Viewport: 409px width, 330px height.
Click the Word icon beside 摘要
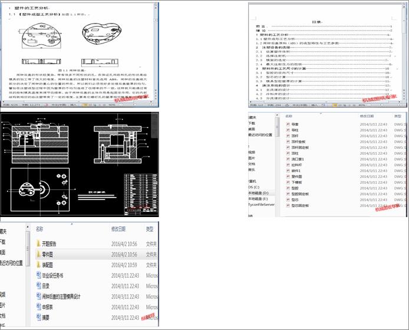(39, 317)
